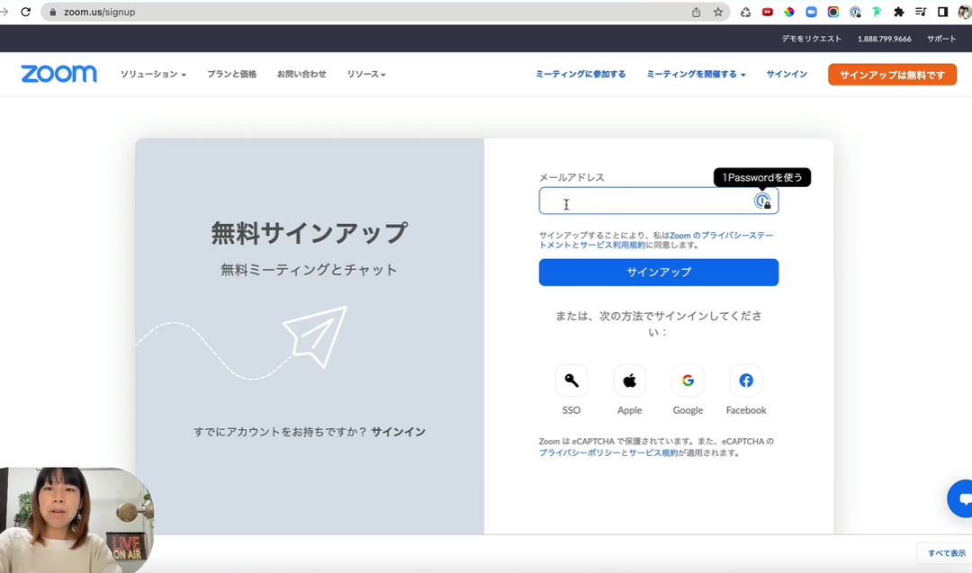This screenshot has width=972, height=573.
Task: Open the chat bubble in the corner
Action: (959, 498)
